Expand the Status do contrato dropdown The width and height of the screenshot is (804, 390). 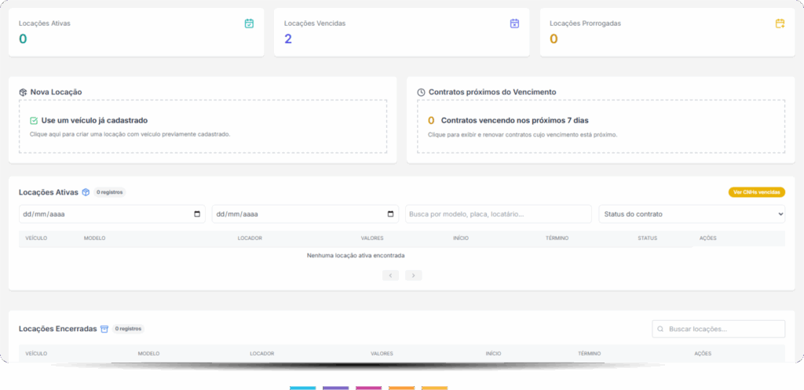[691, 214]
